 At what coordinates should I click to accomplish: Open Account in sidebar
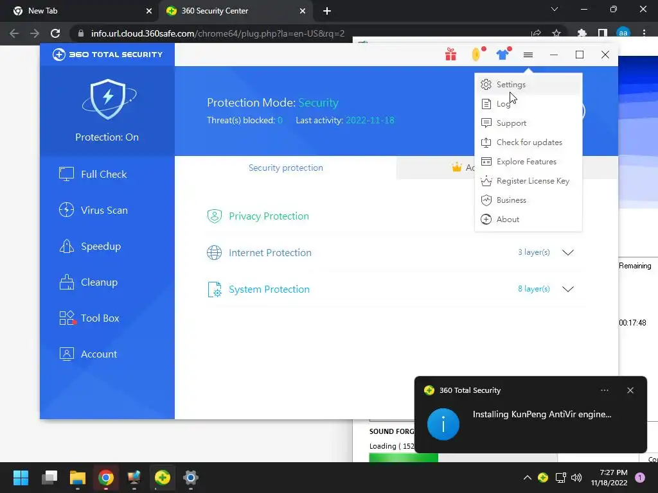[88, 354]
